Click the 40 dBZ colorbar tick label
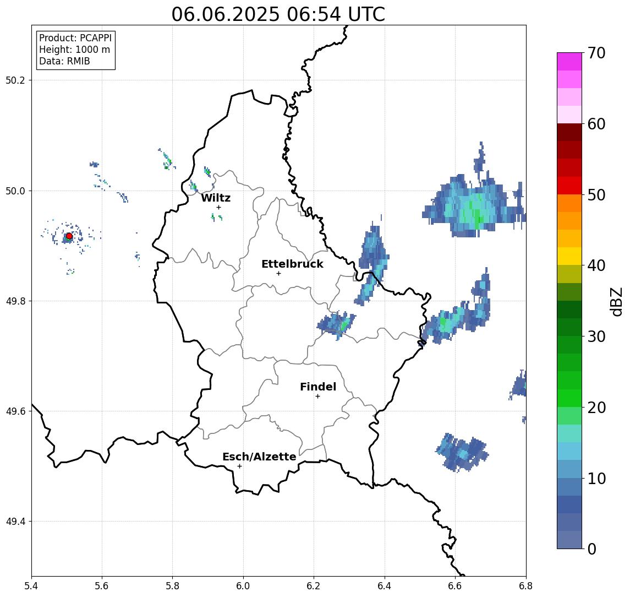 click(x=596, y=265)
